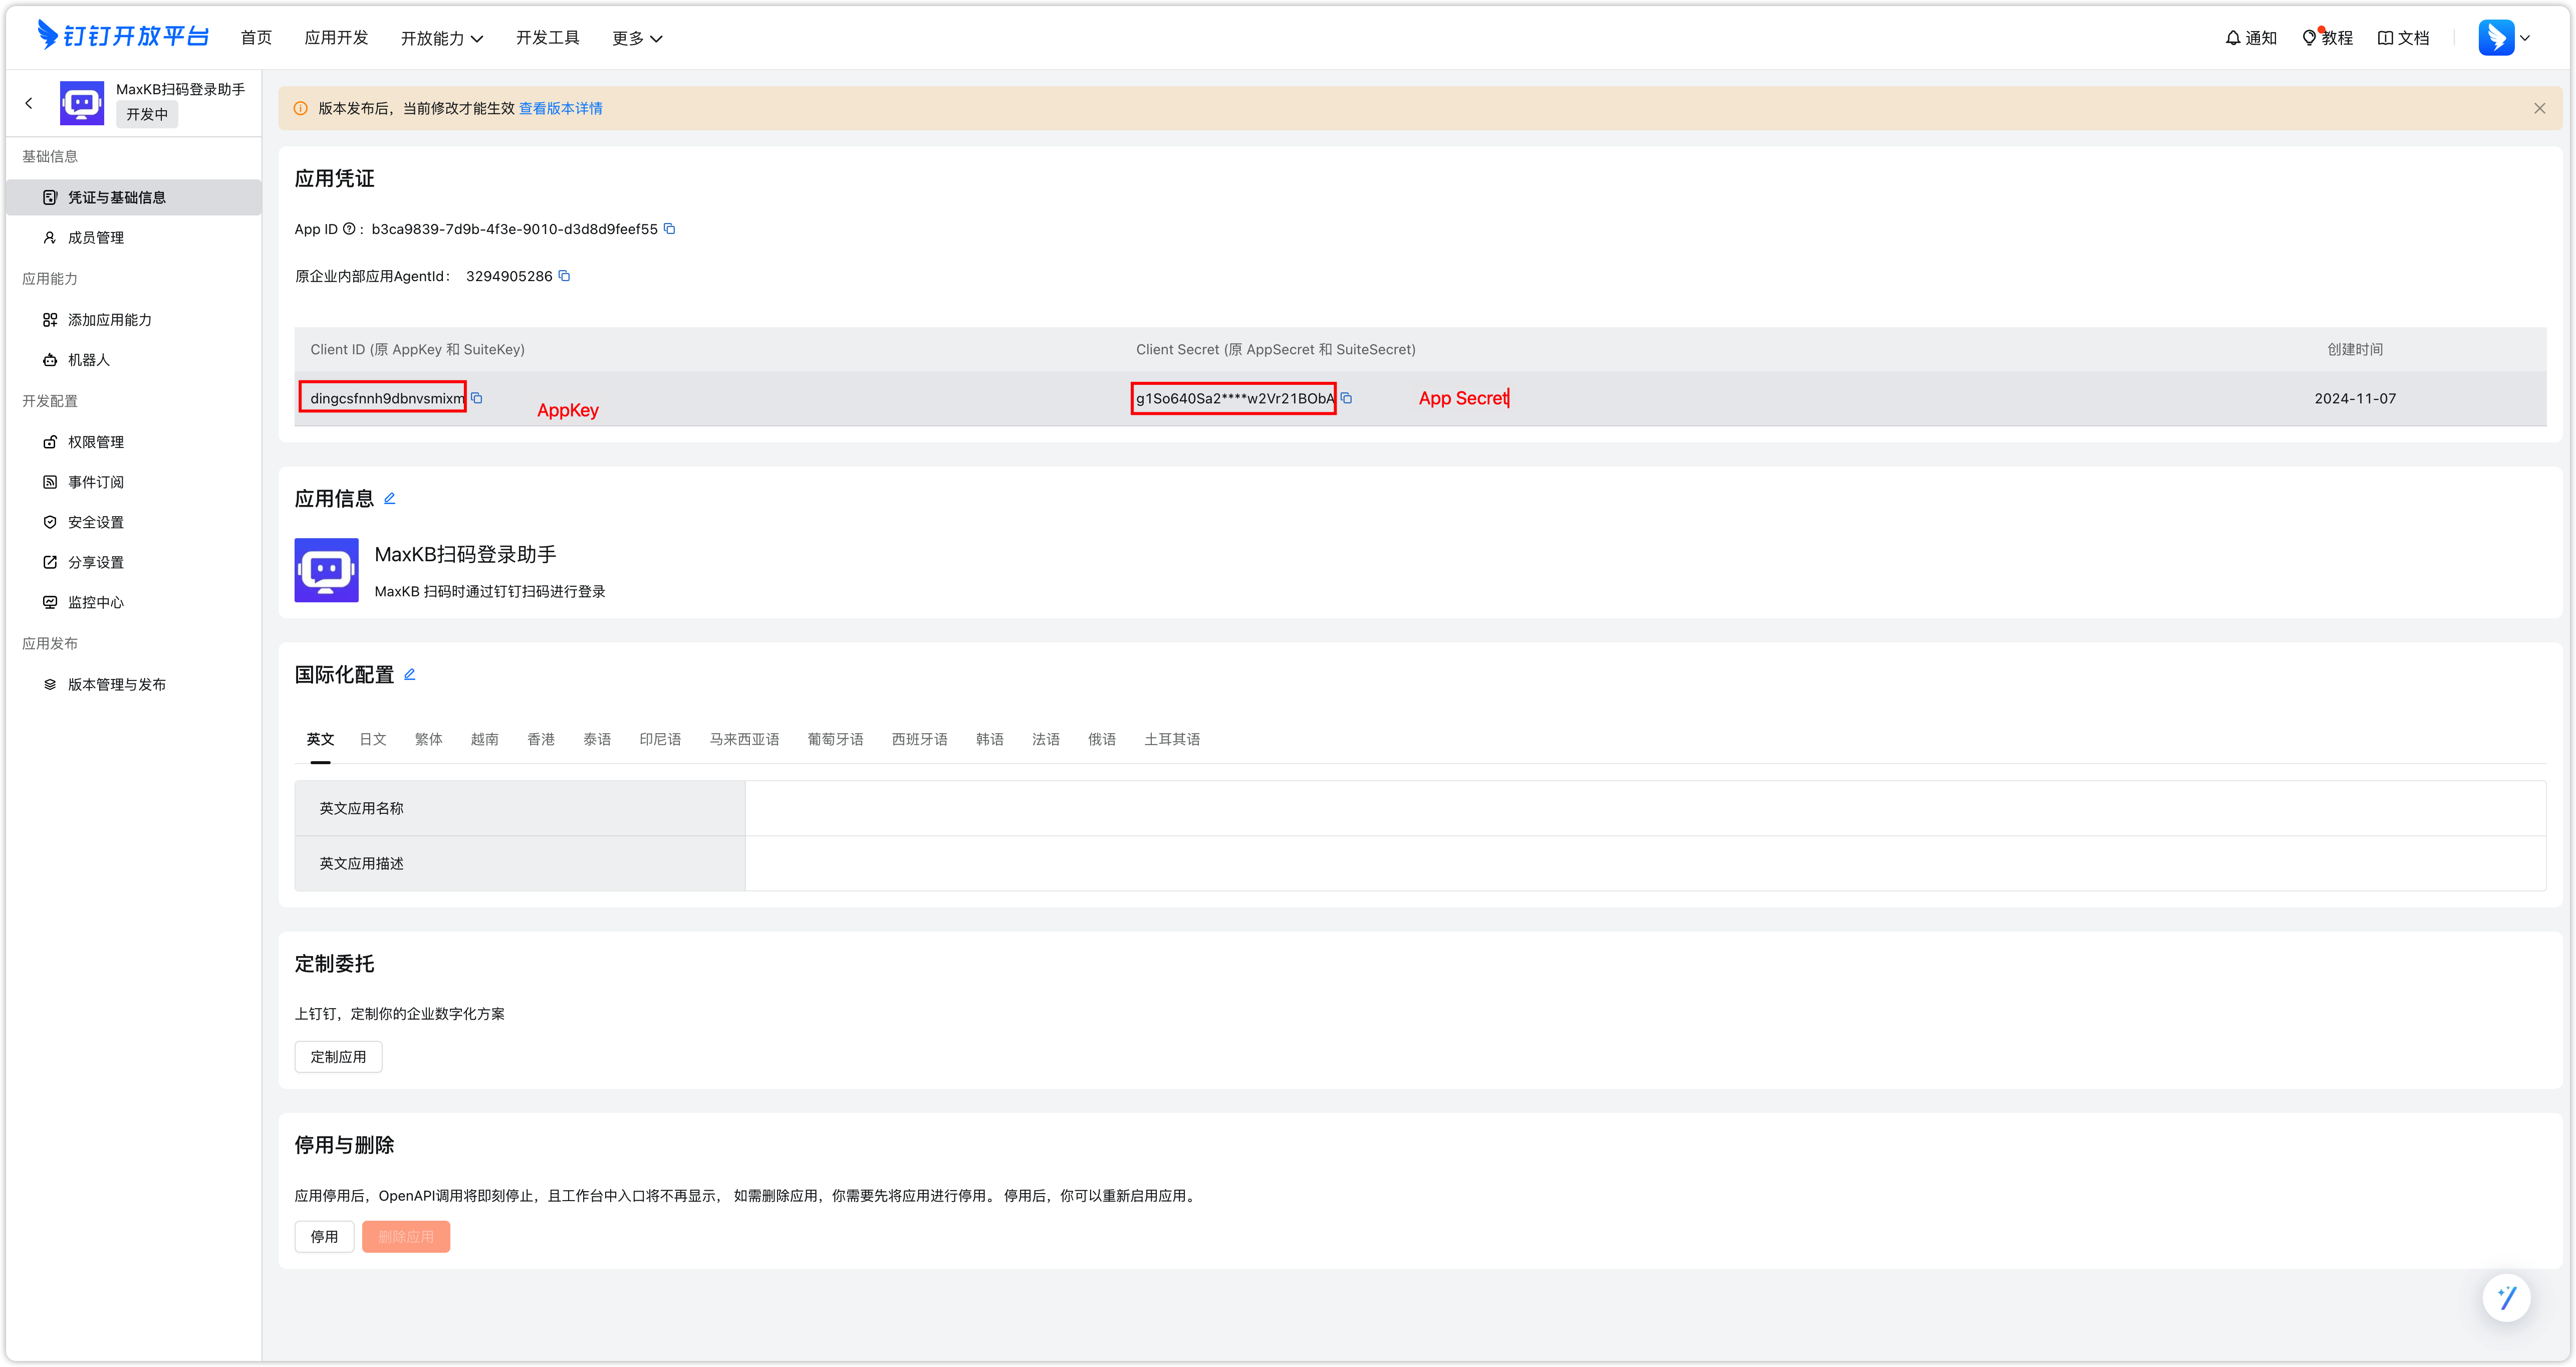Switch to the 日文 language tab
2576x1367 pixels.
pos(372,739)
